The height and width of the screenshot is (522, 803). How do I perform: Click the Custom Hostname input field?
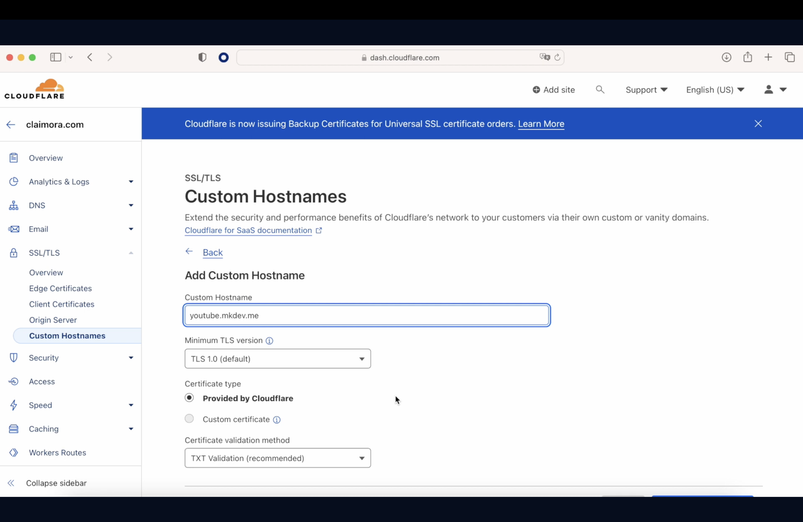(x=367, y=315)
